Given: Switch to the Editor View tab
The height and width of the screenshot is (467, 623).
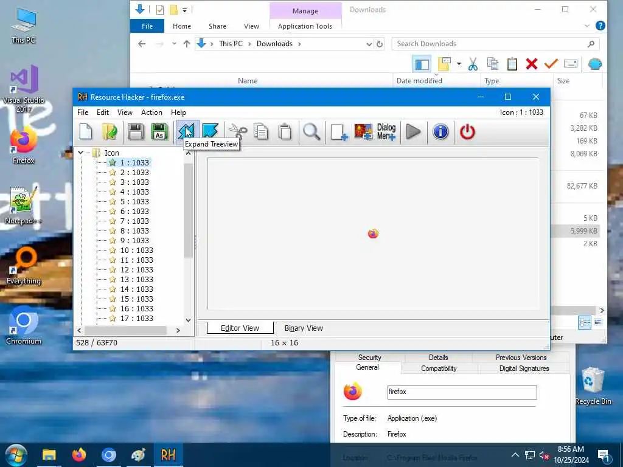Looking at the screenshot, I should (240, 328).
